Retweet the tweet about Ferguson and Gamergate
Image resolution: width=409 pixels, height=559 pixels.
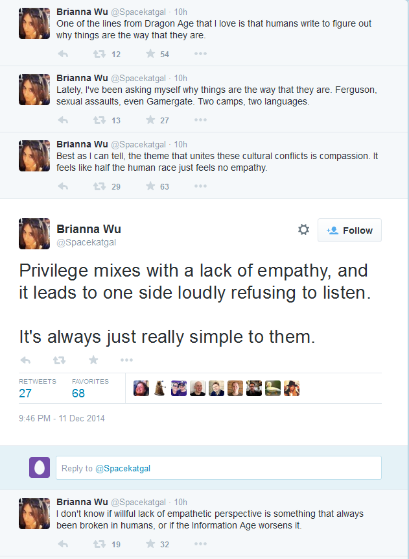[99, 120]
